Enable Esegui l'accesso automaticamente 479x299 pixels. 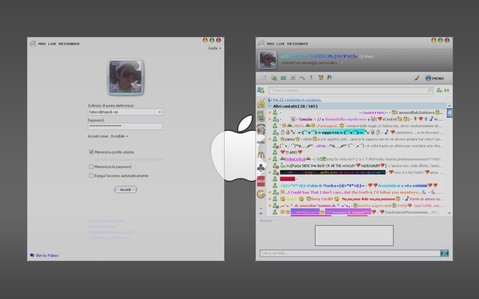91,176
